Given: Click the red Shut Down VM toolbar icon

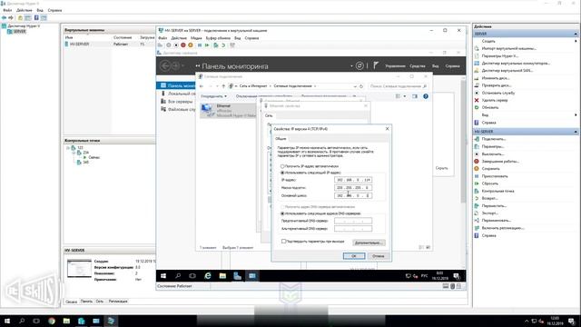Looking at the screenshot, I should pyautogui.click(x=183, y=45).
